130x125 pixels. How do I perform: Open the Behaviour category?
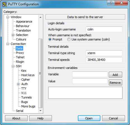pyautogui.click(x=23, y=26)
